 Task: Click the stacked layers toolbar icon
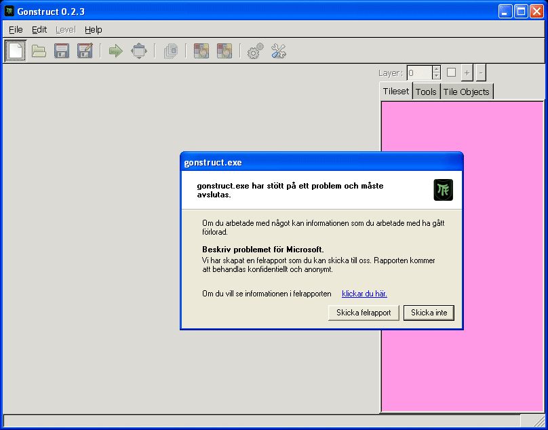pyautogui.click(x=171, y=51)
